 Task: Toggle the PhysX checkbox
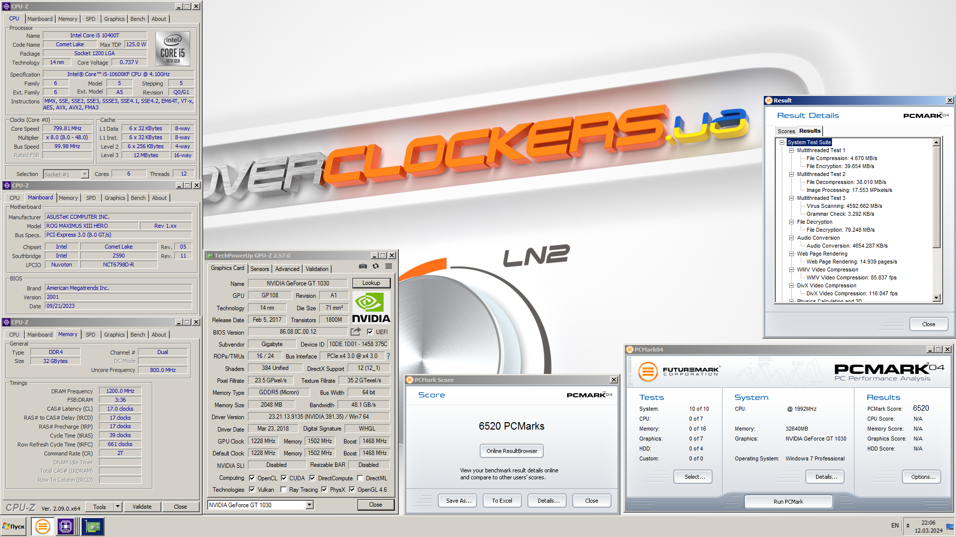click(x=324, y=489)
